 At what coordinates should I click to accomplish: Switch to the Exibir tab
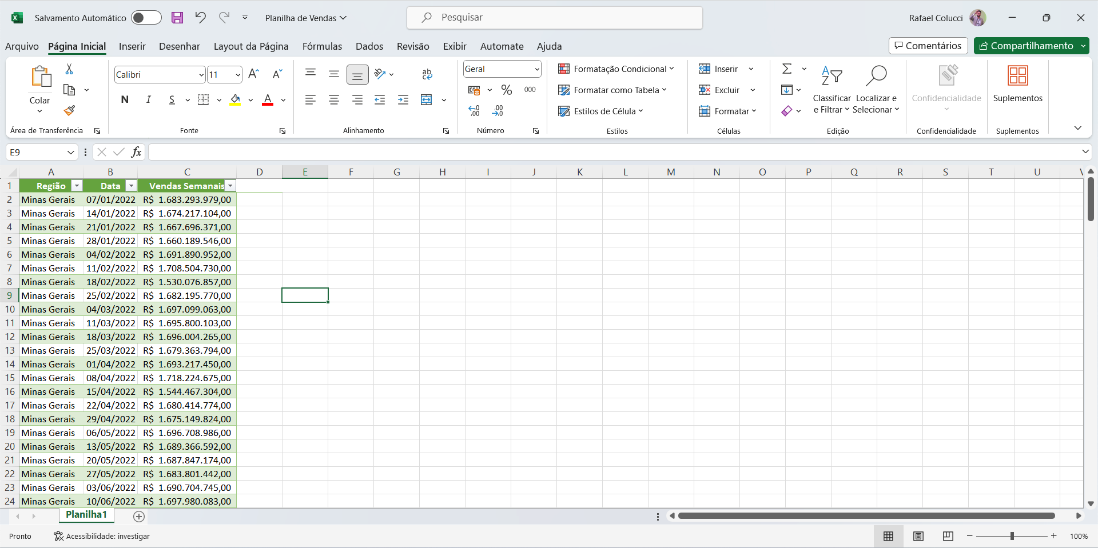(x=455, y=46)
